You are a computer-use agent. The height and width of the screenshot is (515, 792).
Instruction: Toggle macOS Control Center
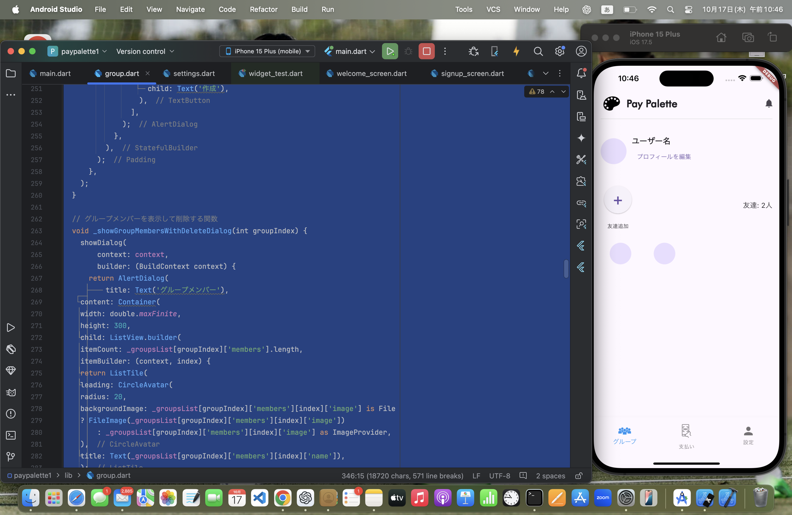[689, 10]
